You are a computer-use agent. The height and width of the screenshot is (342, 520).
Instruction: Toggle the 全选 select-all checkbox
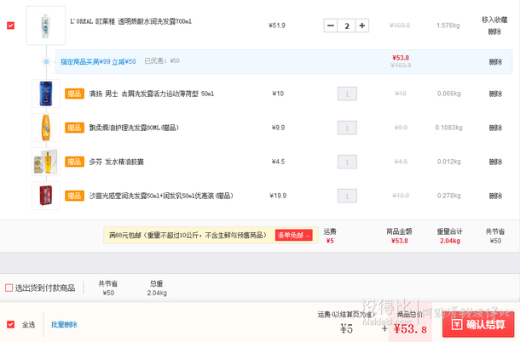click(x=10, y=324)
